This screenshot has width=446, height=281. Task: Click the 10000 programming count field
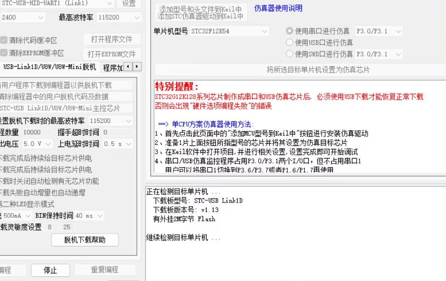pos(37,132)
